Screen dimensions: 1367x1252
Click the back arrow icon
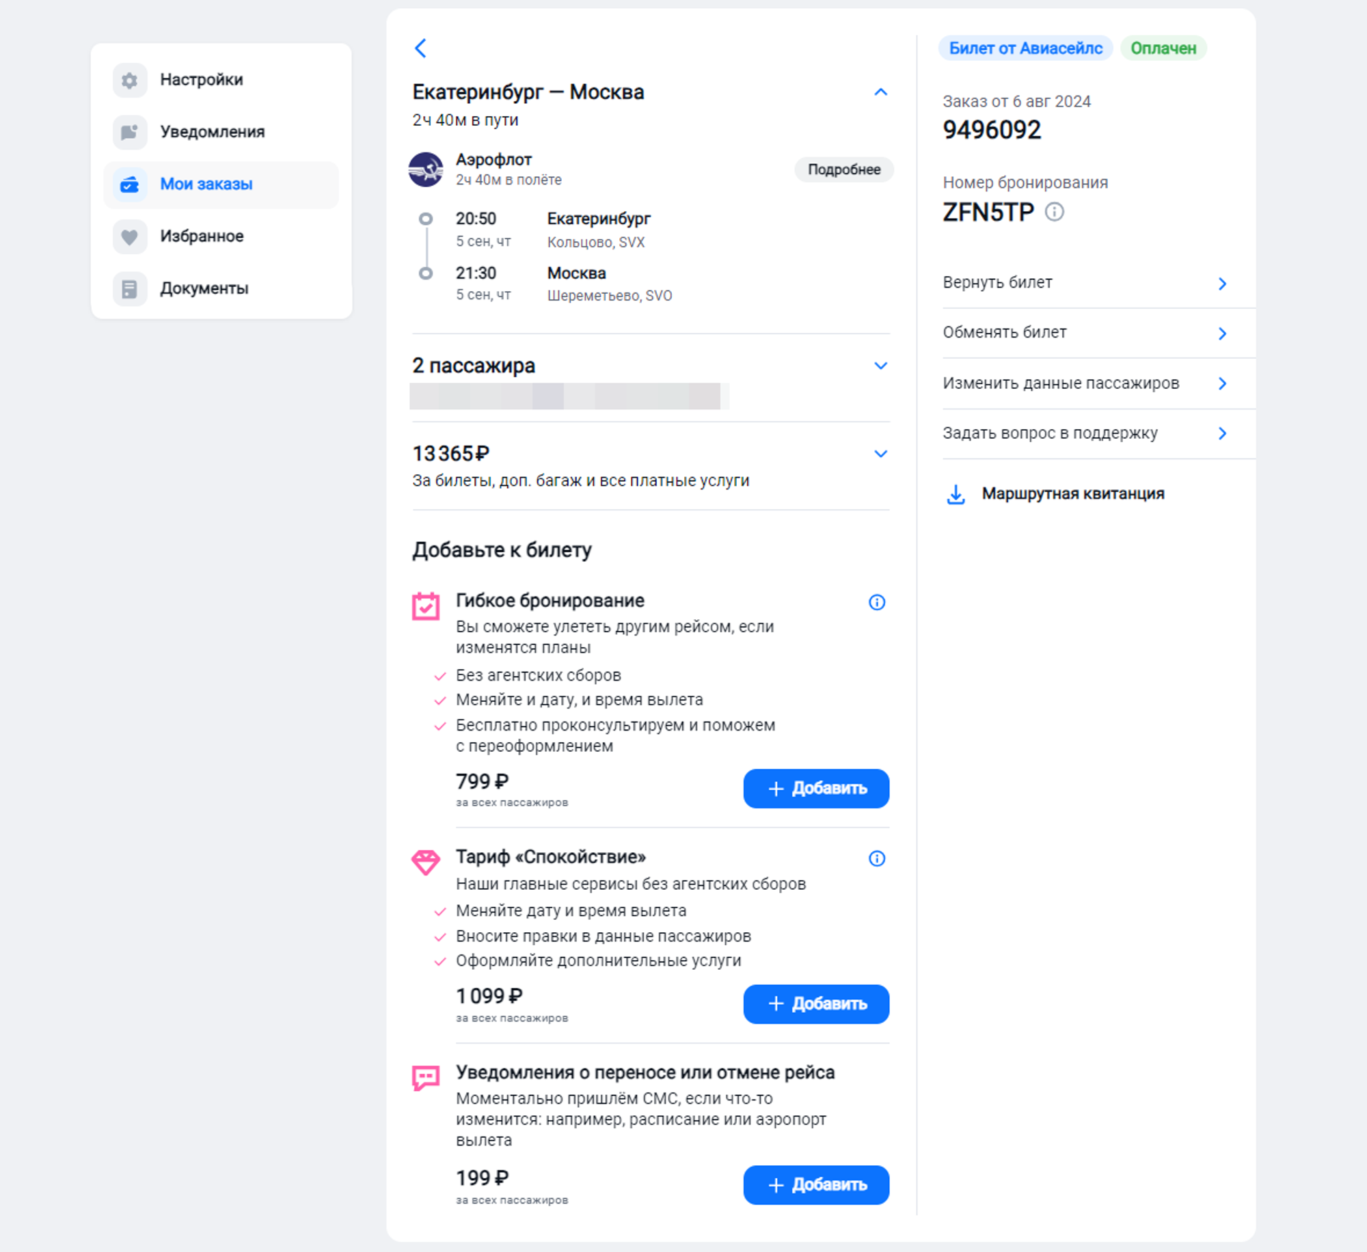point(420,48)
